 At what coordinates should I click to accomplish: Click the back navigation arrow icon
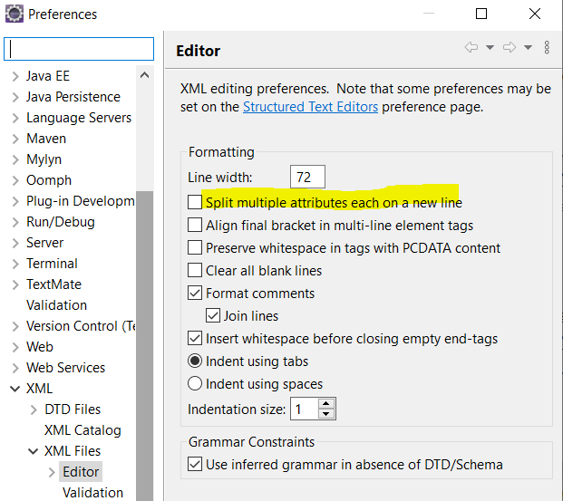click(471, 47)
